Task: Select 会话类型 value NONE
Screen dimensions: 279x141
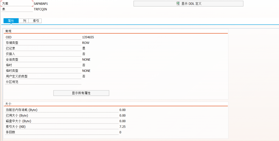Action: [86, 60]
